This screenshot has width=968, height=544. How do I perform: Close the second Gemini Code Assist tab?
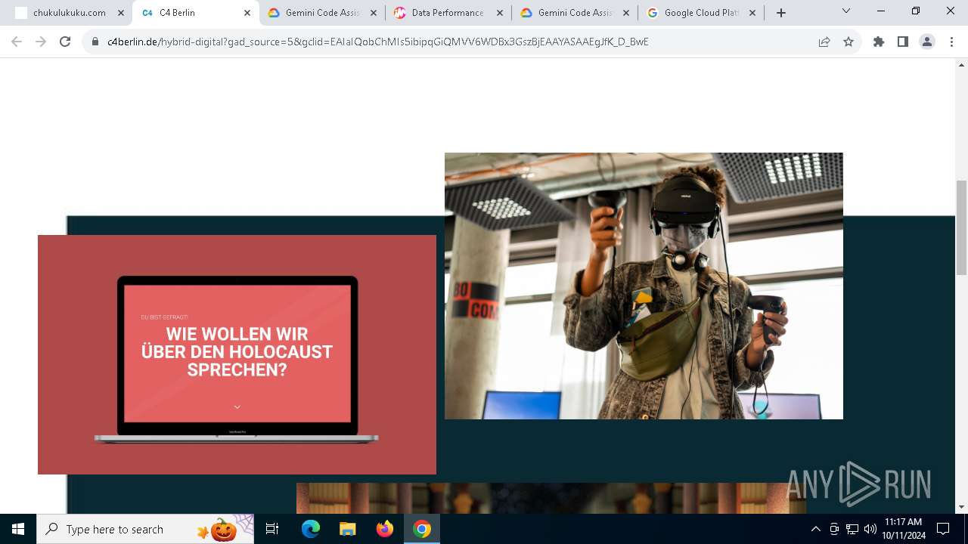pyautogui.click(x=626, y=13)
